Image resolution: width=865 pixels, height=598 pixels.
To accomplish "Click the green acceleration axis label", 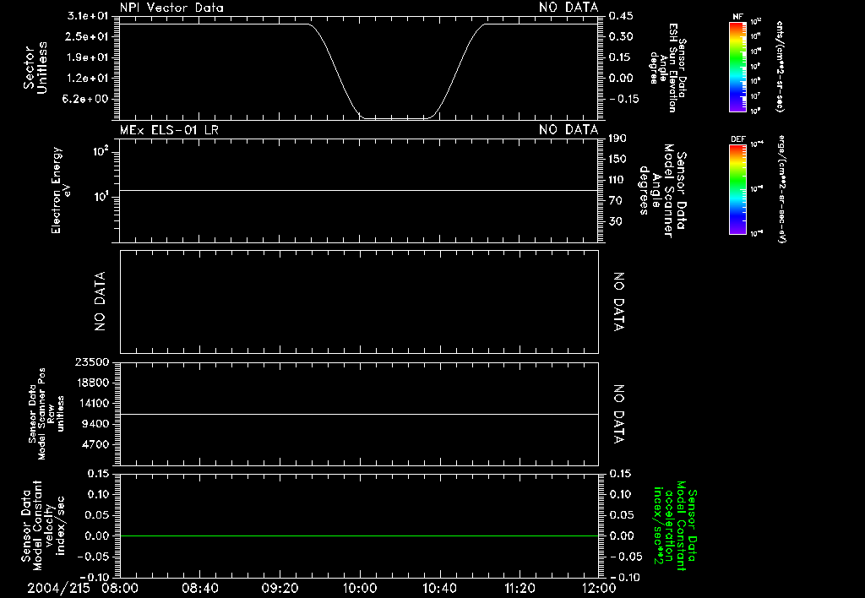I will coord(675,525).
